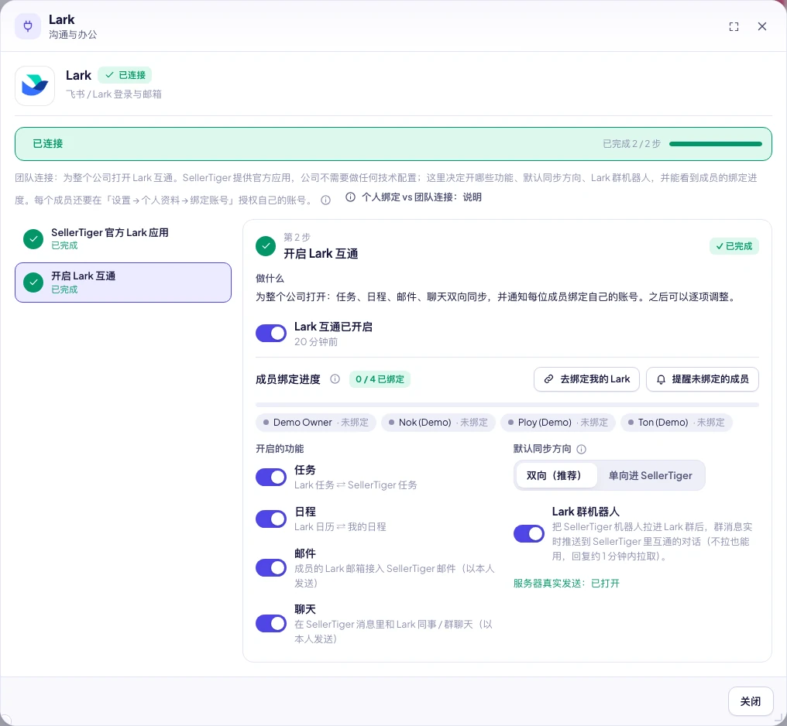This screenshot has width=787, height=726.
Task: Click the link icon in 去绑定我的 Lark
Action: [x=548, y=379]
